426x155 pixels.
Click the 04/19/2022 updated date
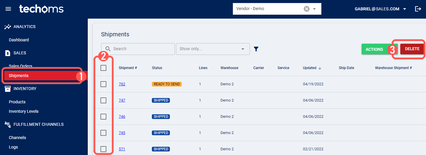point(313,84)
